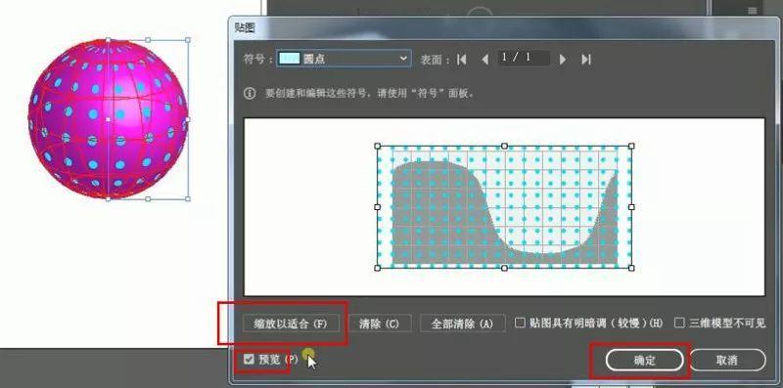This screenshot has height=388, width=783.
Task: Click the 全部清除 (A) button
Action: 462,323
